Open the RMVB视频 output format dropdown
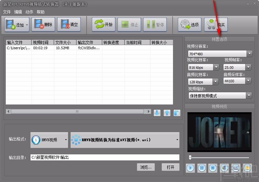 point(49,140)
